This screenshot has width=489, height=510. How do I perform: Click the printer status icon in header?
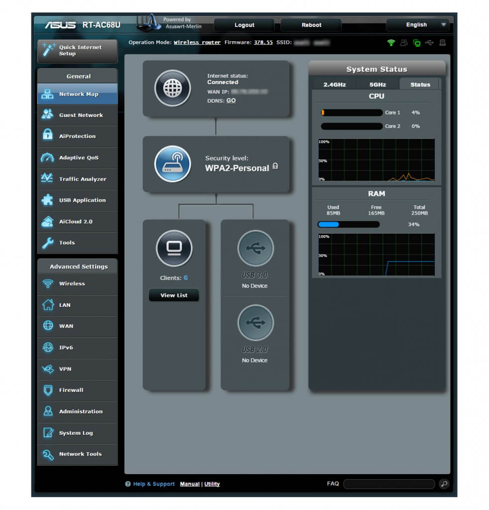click(443, 43)
